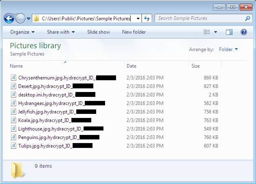256x184 pixels.
Task: Click the Back navigation arrow button
Action: (9, 18)
